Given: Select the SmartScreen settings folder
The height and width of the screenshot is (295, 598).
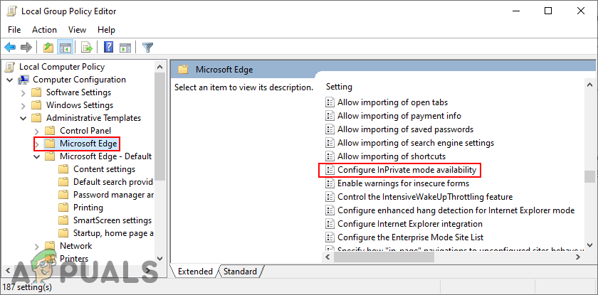Looking at the screenshot, I should tap(112, 220).
